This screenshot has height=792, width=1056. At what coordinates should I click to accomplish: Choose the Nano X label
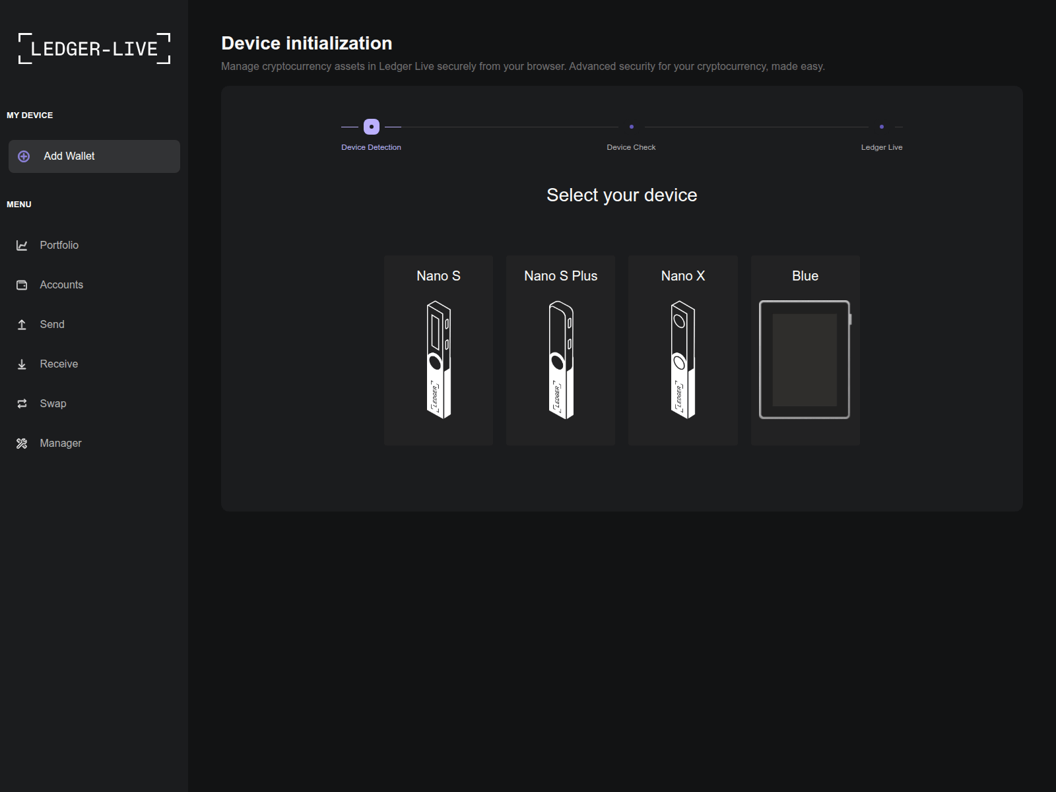pos(683,276)
